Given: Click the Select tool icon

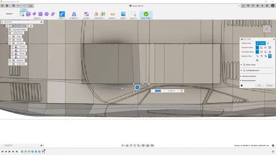Looking at the screenshot, I should 133,14.
